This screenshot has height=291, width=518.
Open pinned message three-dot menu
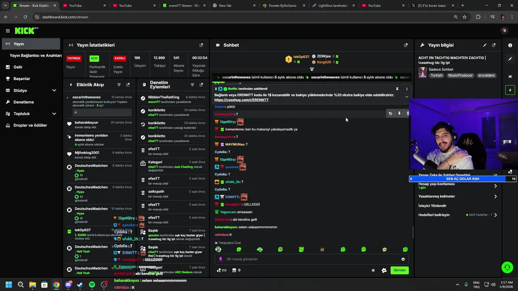coord(407,89)
